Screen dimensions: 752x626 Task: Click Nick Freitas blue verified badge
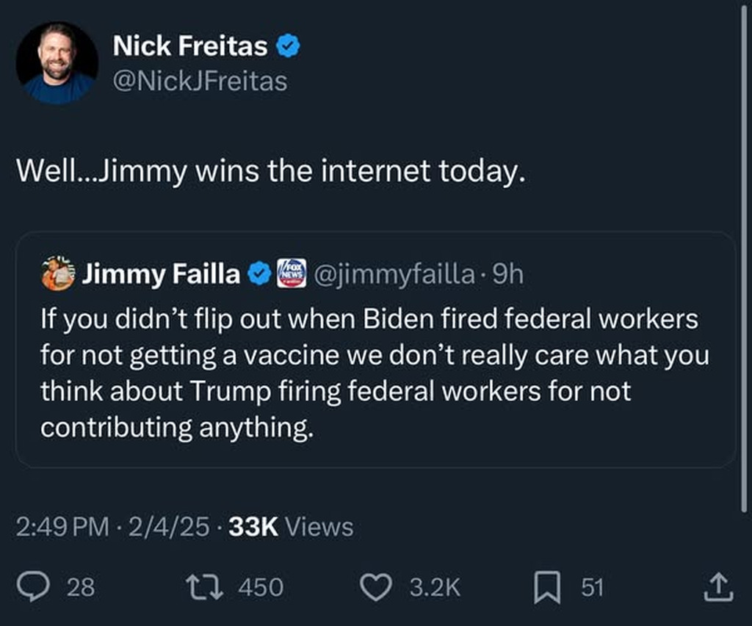pos(287,47)
